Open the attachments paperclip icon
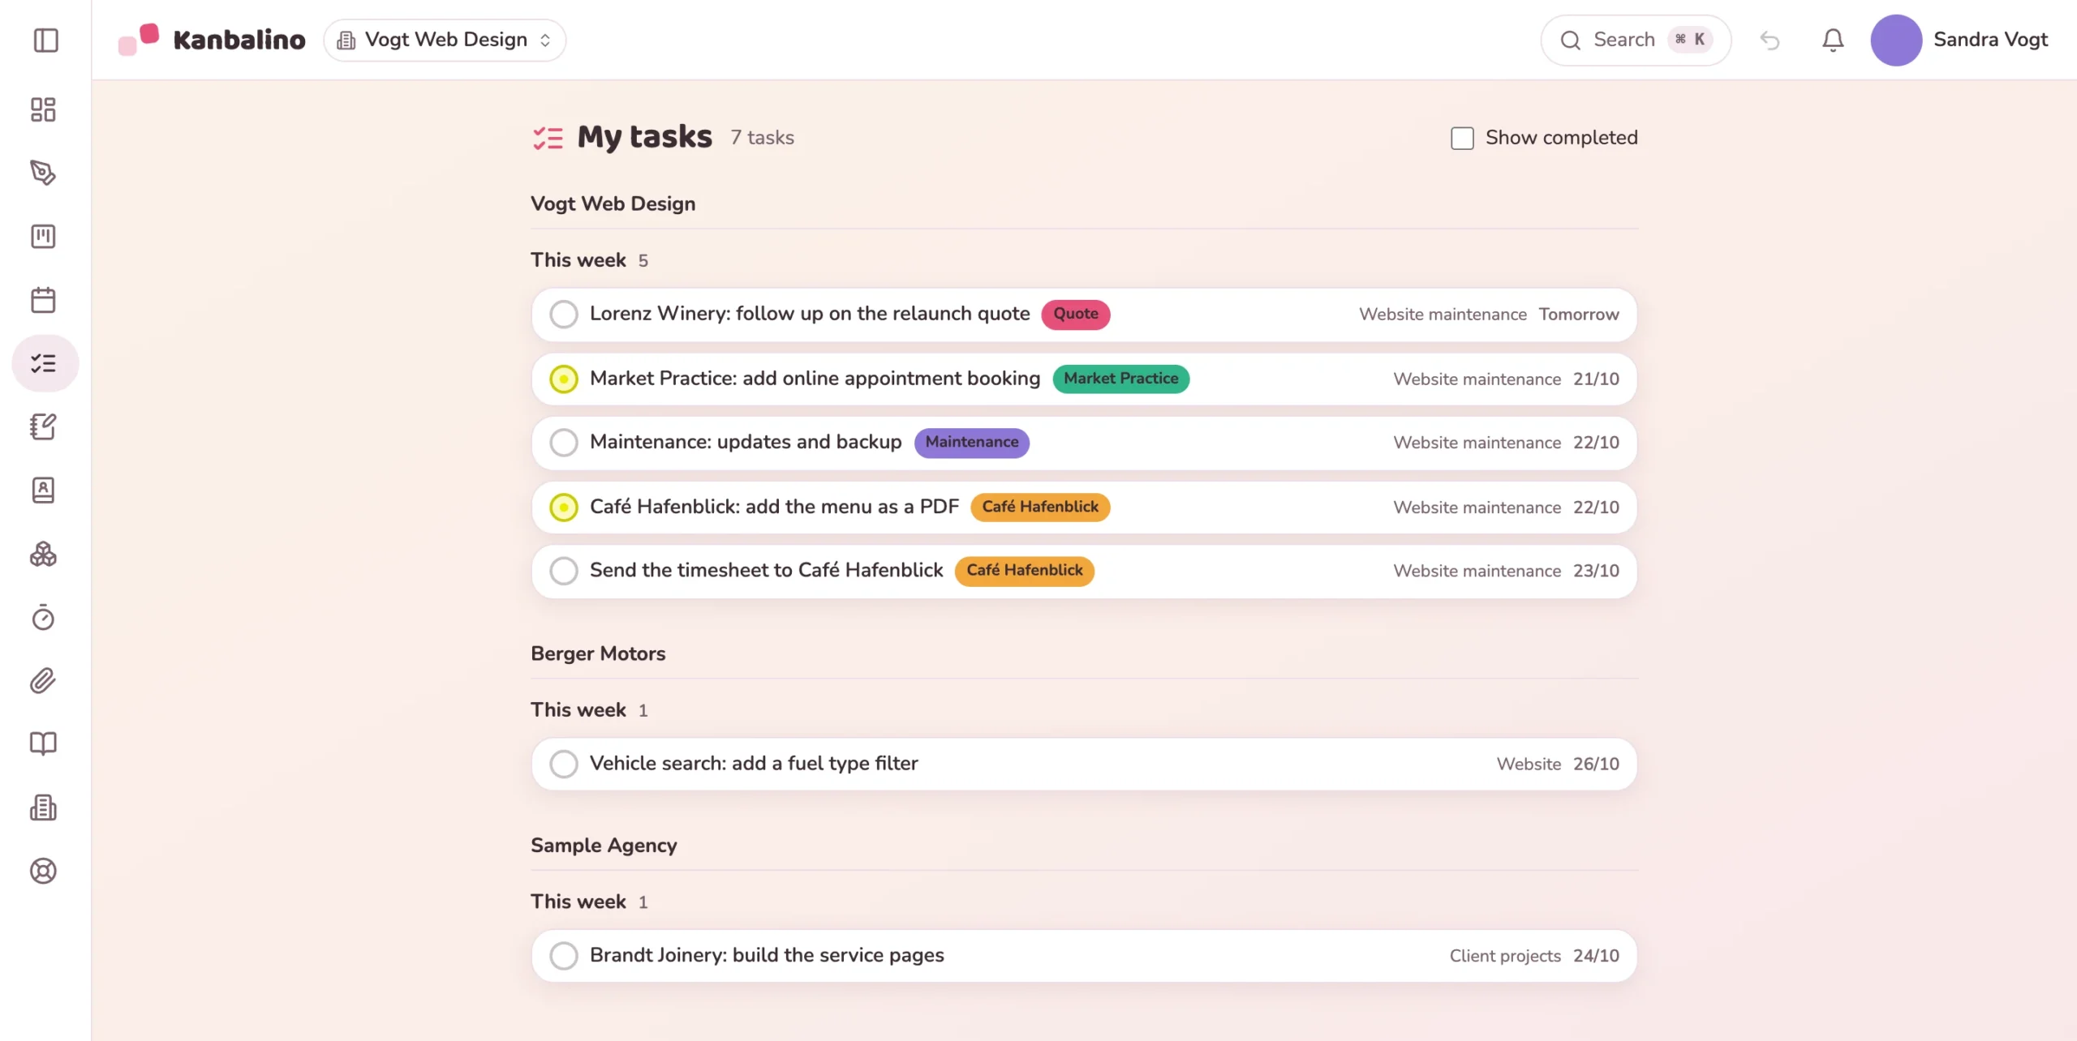 43,681
